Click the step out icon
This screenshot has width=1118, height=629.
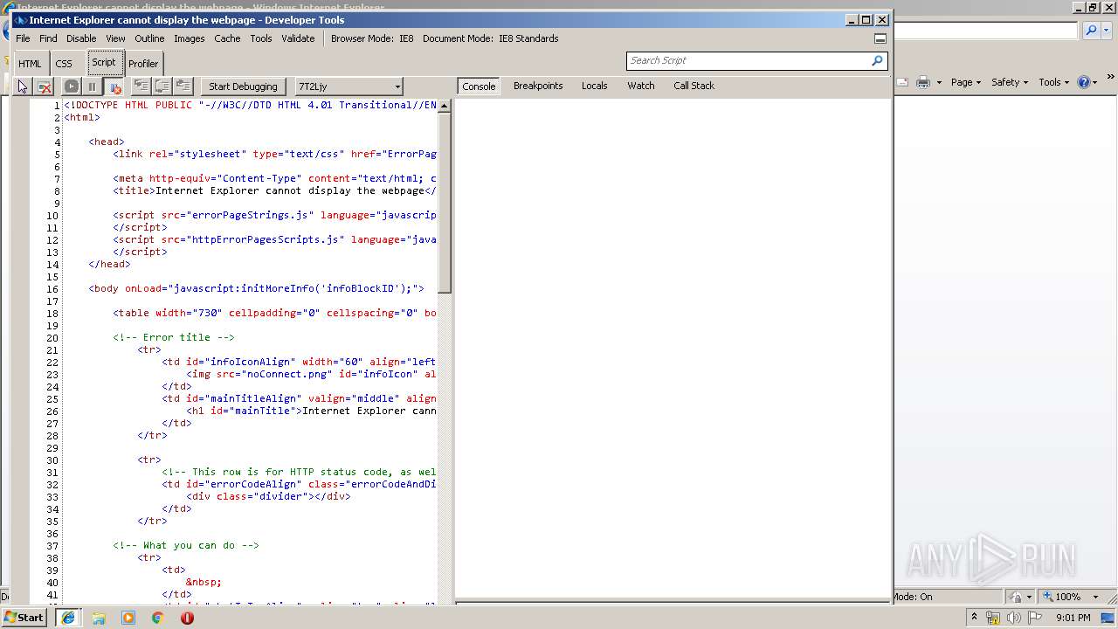(183, 86)
